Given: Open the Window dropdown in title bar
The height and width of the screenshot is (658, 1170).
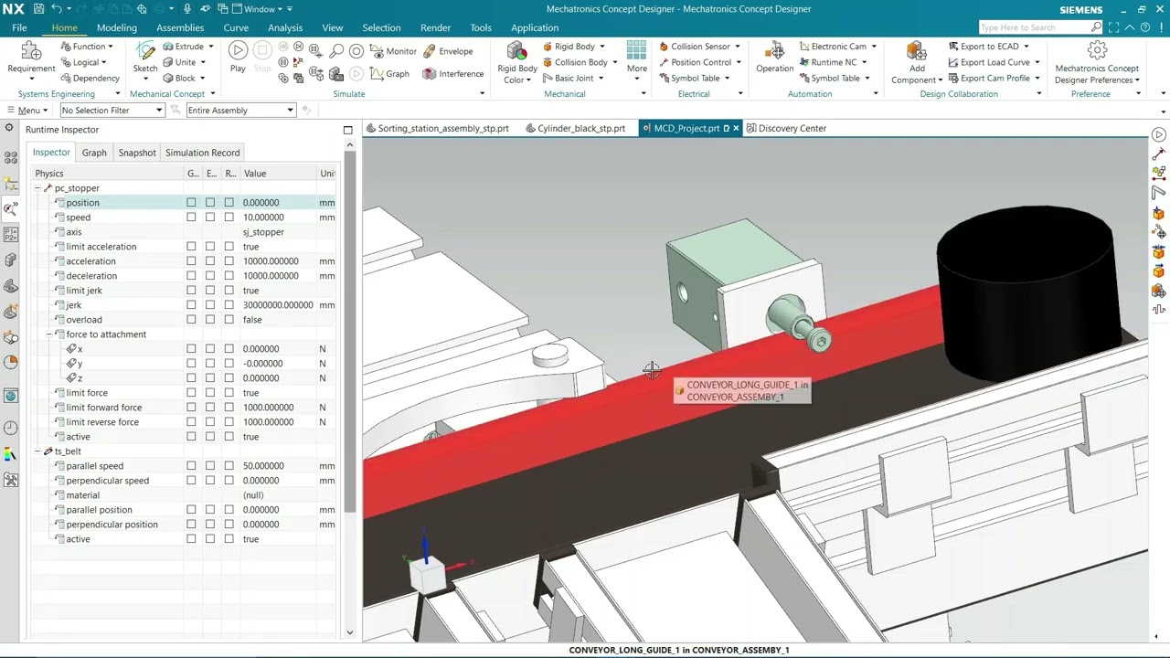Looking at the screenshot, I should [x=260, y=9].
